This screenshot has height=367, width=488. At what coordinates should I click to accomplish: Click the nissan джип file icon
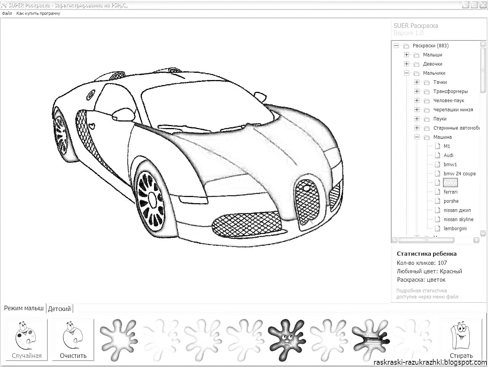437,210
